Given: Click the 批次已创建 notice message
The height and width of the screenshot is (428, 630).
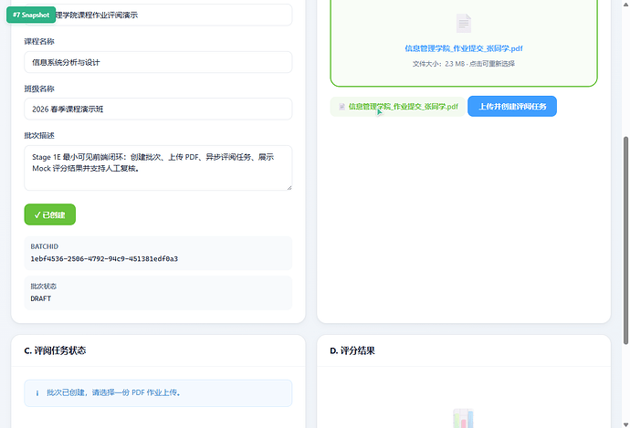Looking at the screenshot, I should (x=114, y=392).
